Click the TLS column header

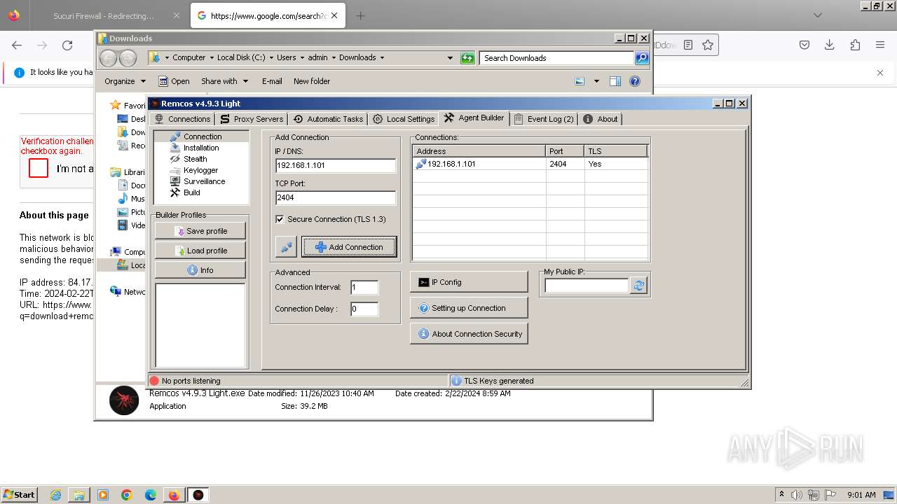click(615, 151)
